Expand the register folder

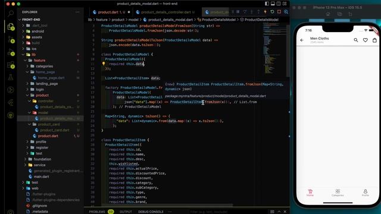coord(42,147)
